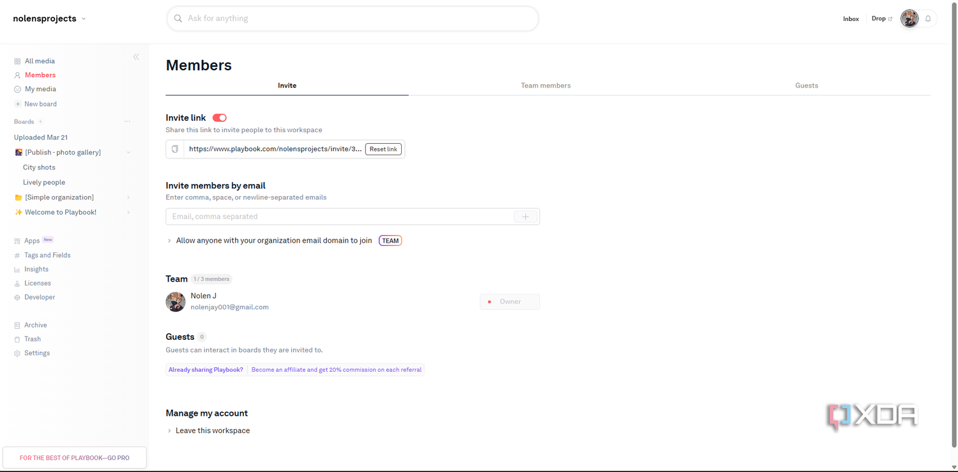
Task: Open the Lively people sub-board
Action: [x=44, y=183]
